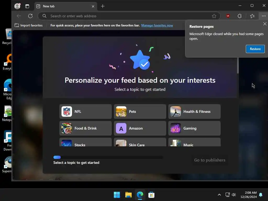The height and width of the screenshot is (201, 268).
Task: Click the refresh page icon
Action: pos(30,16)
